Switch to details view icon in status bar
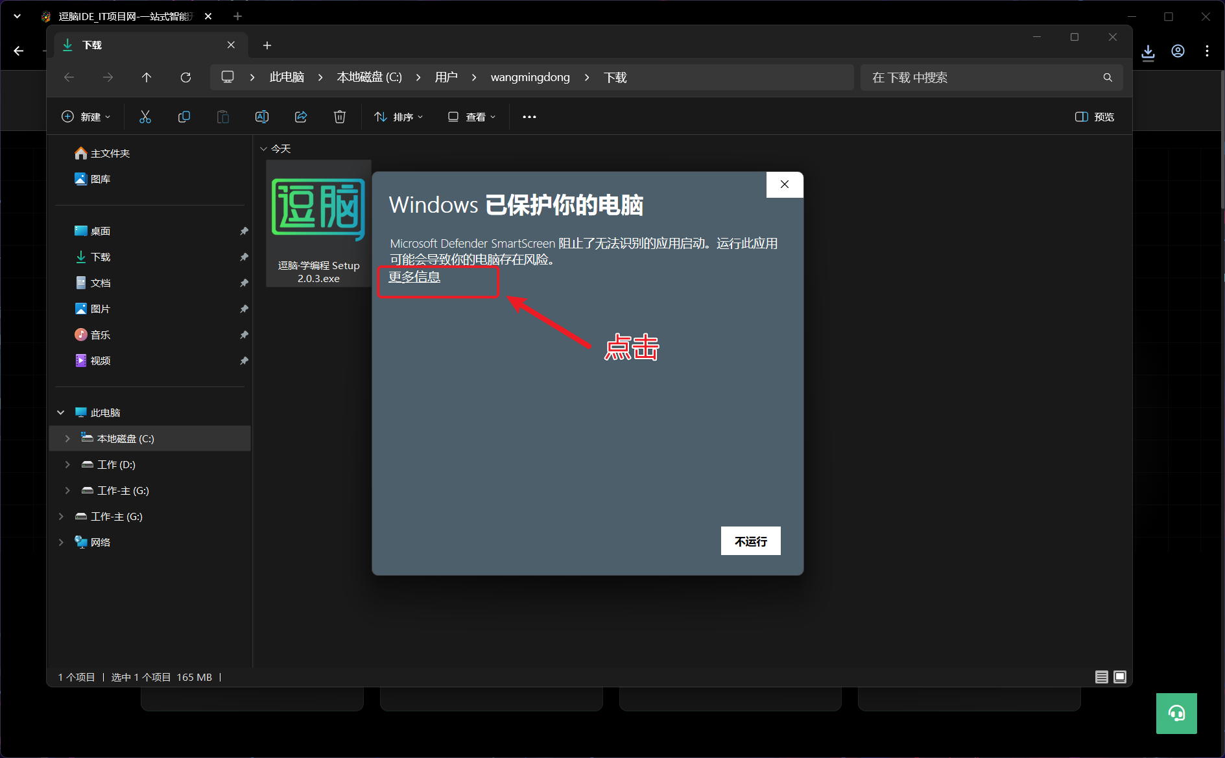1225x758 pixels. point(1101,677)
